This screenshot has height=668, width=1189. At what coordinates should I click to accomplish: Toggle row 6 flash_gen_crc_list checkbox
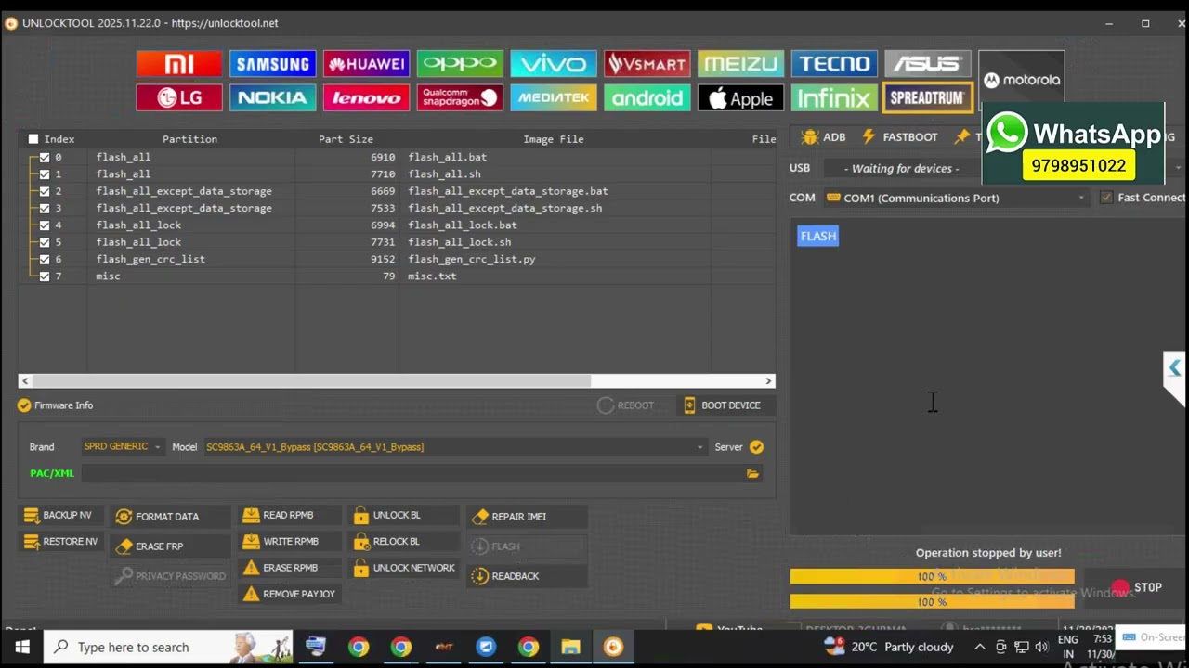(44, 260)
